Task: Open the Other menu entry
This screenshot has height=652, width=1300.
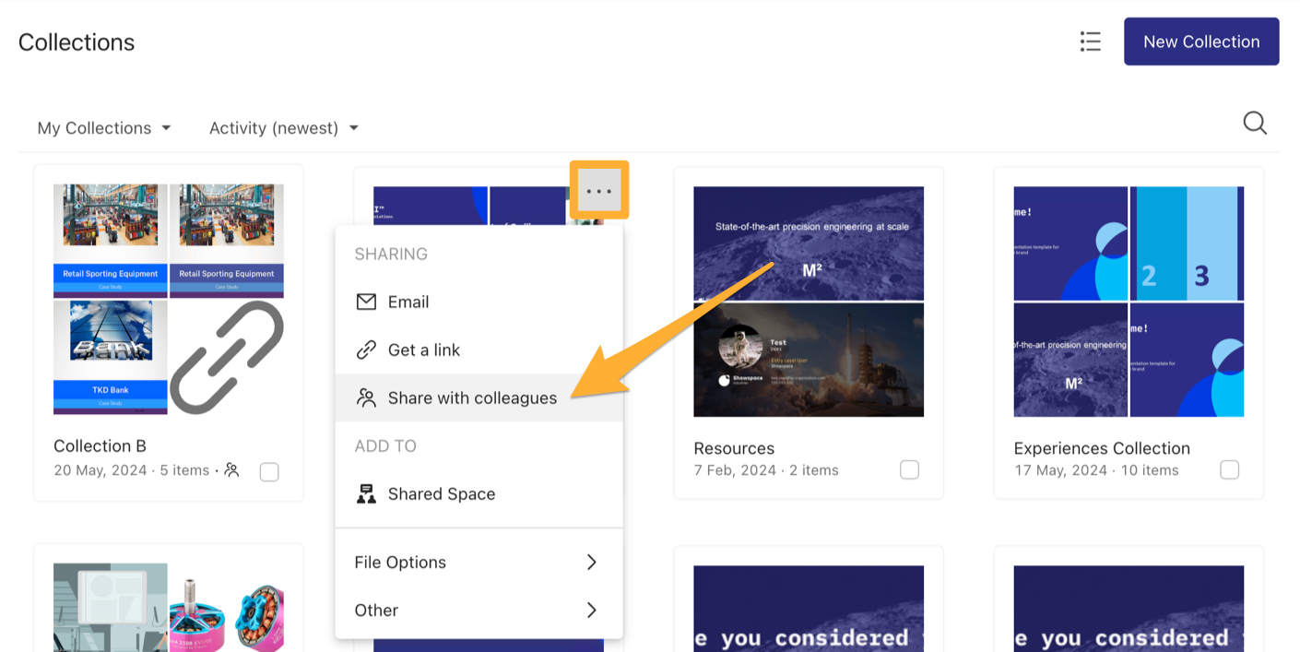Action: 479,610
